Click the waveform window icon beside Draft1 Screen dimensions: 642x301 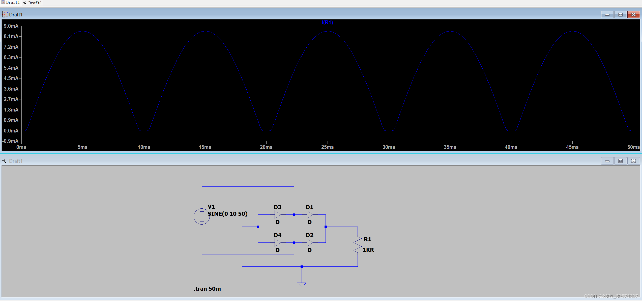click(5, 15)
